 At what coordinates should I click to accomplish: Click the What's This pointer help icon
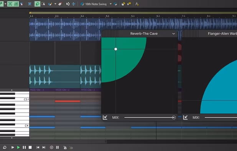(129, 4)
